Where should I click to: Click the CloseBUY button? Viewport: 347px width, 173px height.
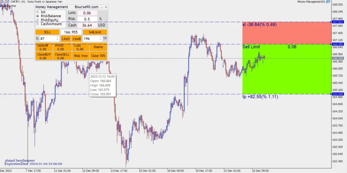coord(44,56)
